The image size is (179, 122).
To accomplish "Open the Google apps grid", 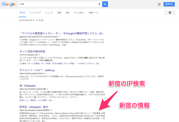I will [159, 4].
